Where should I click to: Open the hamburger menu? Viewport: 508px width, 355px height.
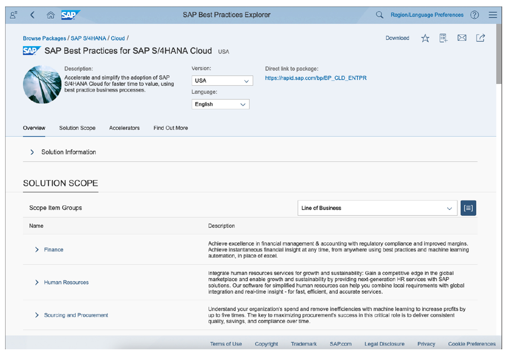click(493, 15)
